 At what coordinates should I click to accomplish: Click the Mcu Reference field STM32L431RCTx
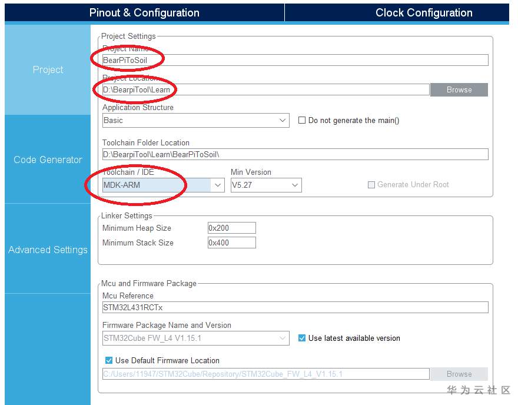[x=295, y=307]
